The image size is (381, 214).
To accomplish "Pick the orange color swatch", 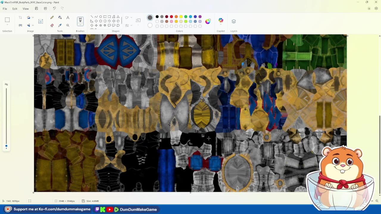I will coord(176,17).
